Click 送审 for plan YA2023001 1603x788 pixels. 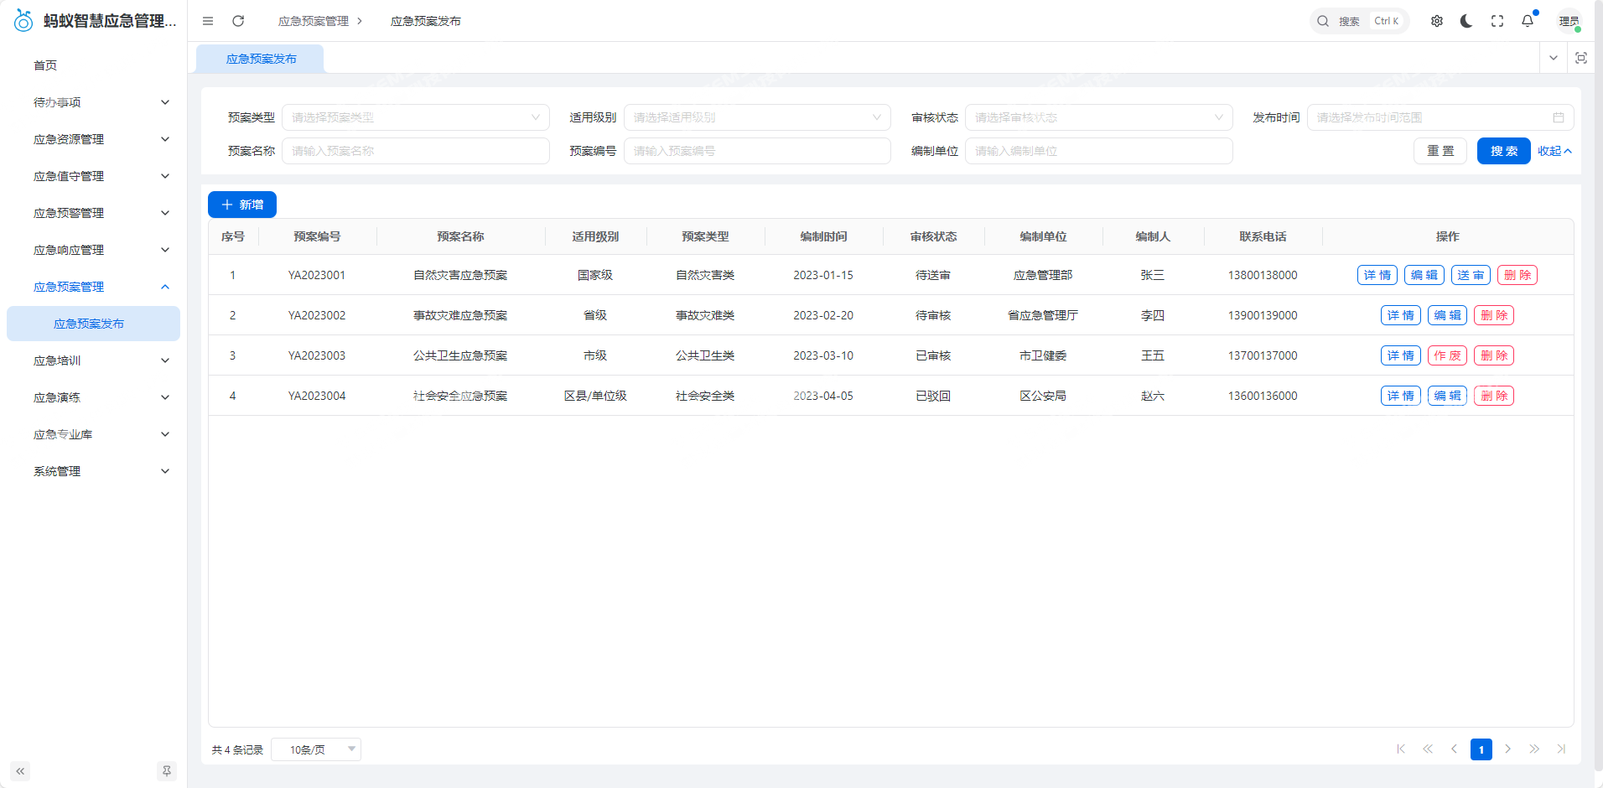(1471, 275)
